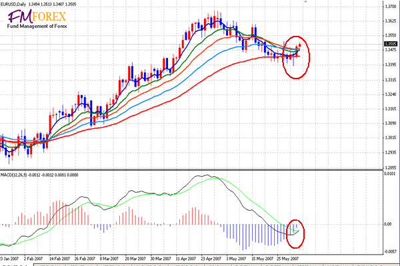Click the 1.2935 price scale value
The height and width of the screenshot is (266, 400).
391,153
